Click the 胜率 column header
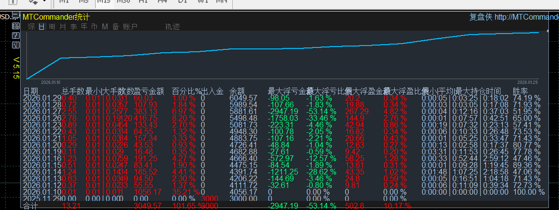 pos(521,92)
